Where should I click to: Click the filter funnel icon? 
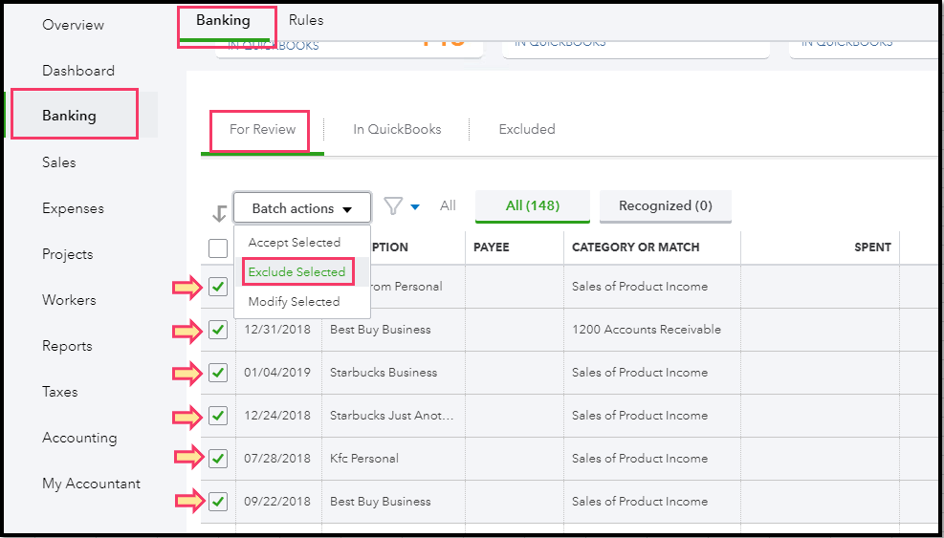pyautogui.click(x=392, y=206)
